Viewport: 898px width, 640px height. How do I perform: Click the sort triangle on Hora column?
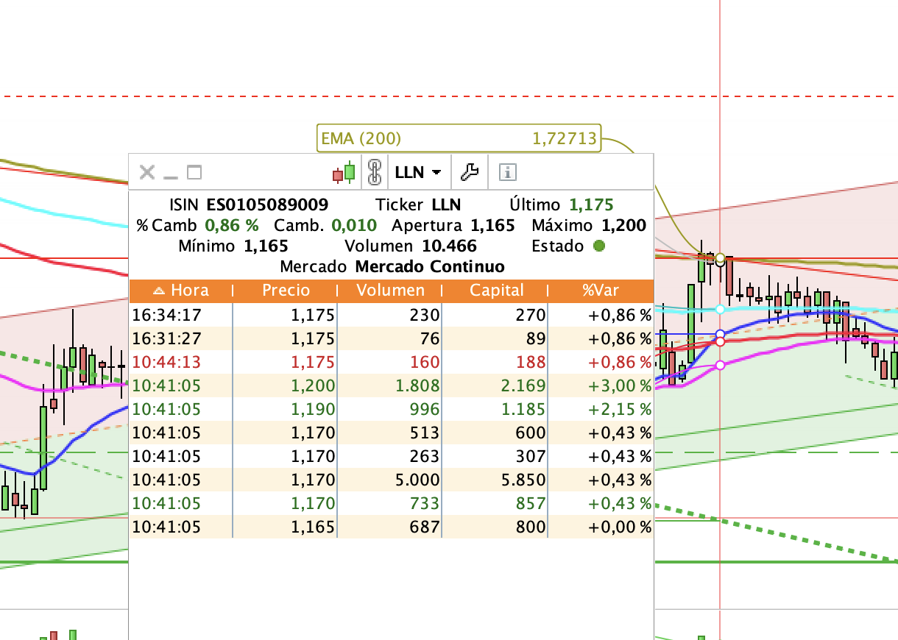coord(158,290)
